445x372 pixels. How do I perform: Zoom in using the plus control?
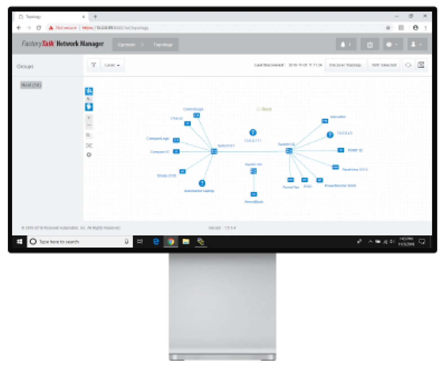click(89, 117)
